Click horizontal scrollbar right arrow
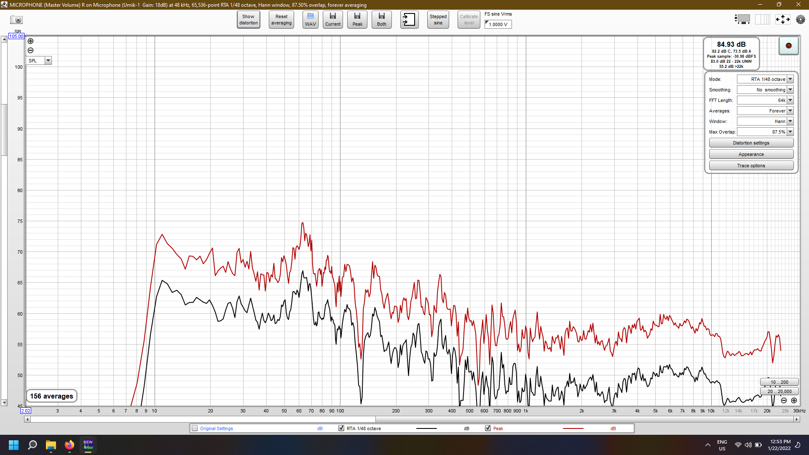This screenshot has width=809, height=455. click(x=797, y=419)
